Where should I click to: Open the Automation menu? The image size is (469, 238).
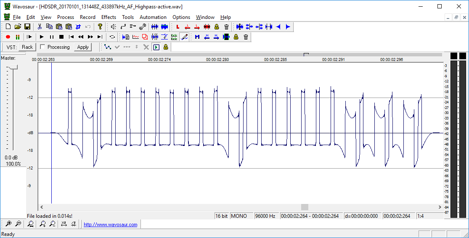[x=153, y=17]
